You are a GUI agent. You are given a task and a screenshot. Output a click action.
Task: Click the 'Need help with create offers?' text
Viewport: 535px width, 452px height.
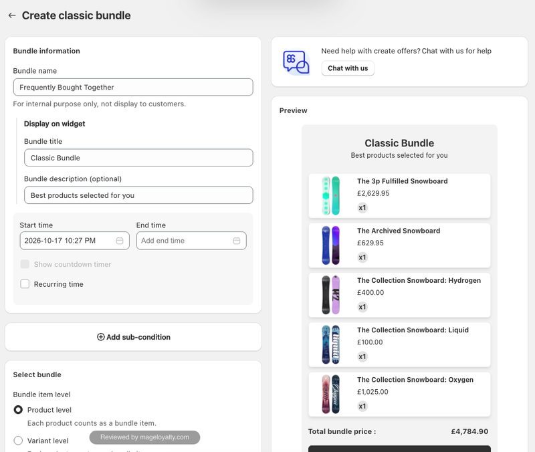tap(371, 51)
